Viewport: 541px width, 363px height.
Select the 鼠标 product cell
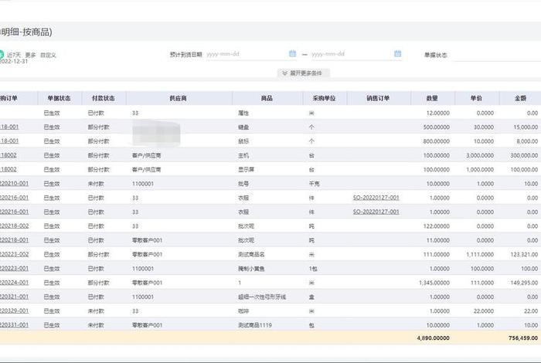243,141
